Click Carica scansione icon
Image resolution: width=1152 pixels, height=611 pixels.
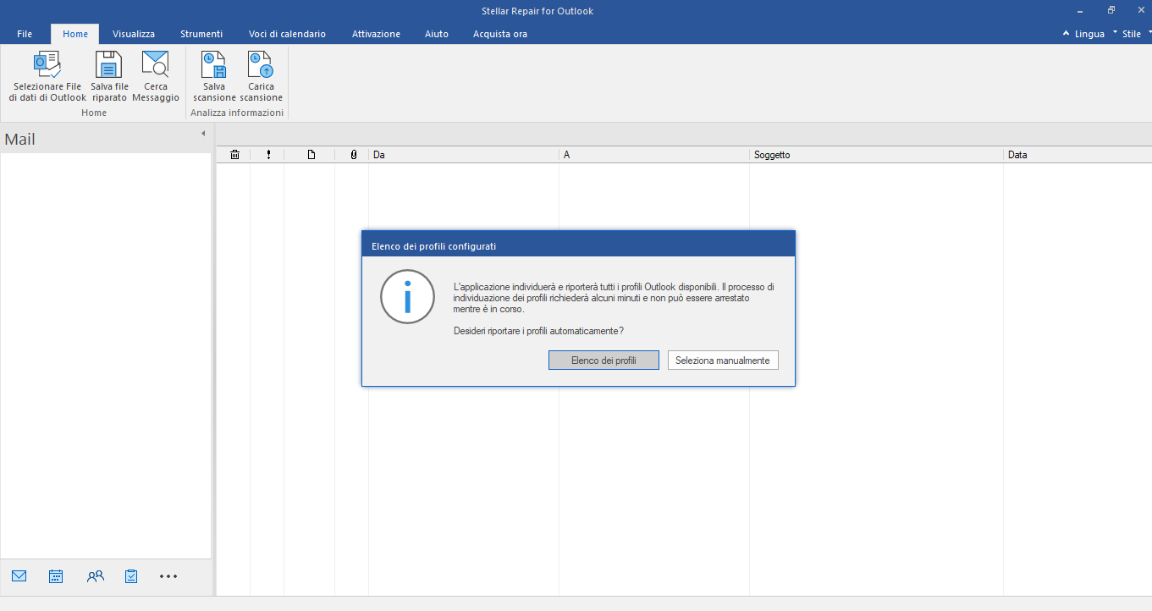click(261, 65)
